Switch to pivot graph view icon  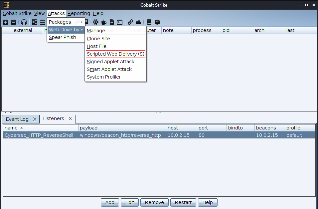click(x=35, y=22)
